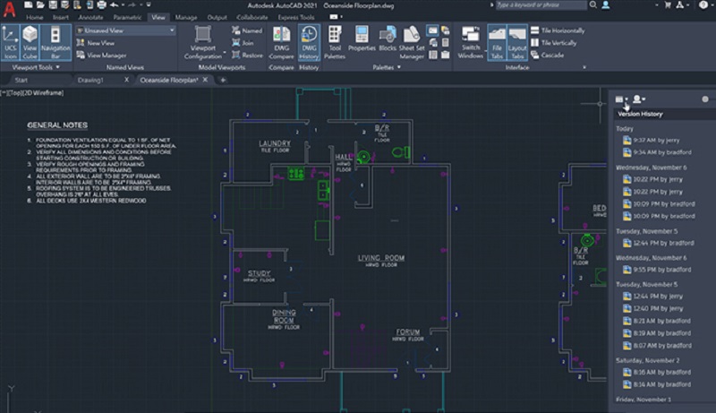This screenshot has height=413, width=716.
Task: Close the Drawing1 file tab
Action: [x=126, y=80]
